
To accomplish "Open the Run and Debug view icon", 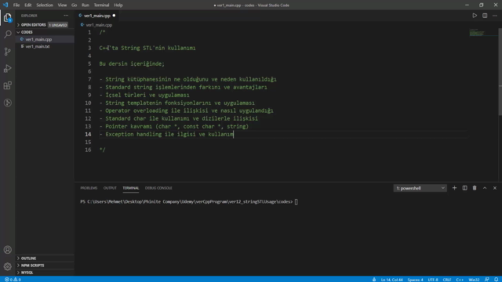I will coord(8,68).
